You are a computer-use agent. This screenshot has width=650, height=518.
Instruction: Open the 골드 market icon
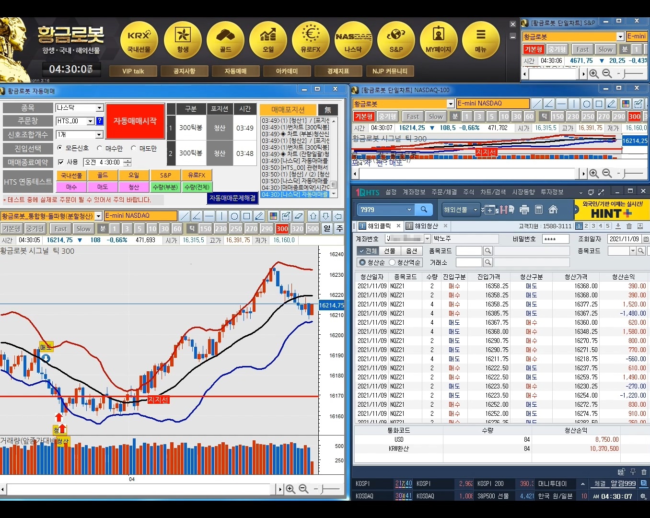[x=226, y=40]
